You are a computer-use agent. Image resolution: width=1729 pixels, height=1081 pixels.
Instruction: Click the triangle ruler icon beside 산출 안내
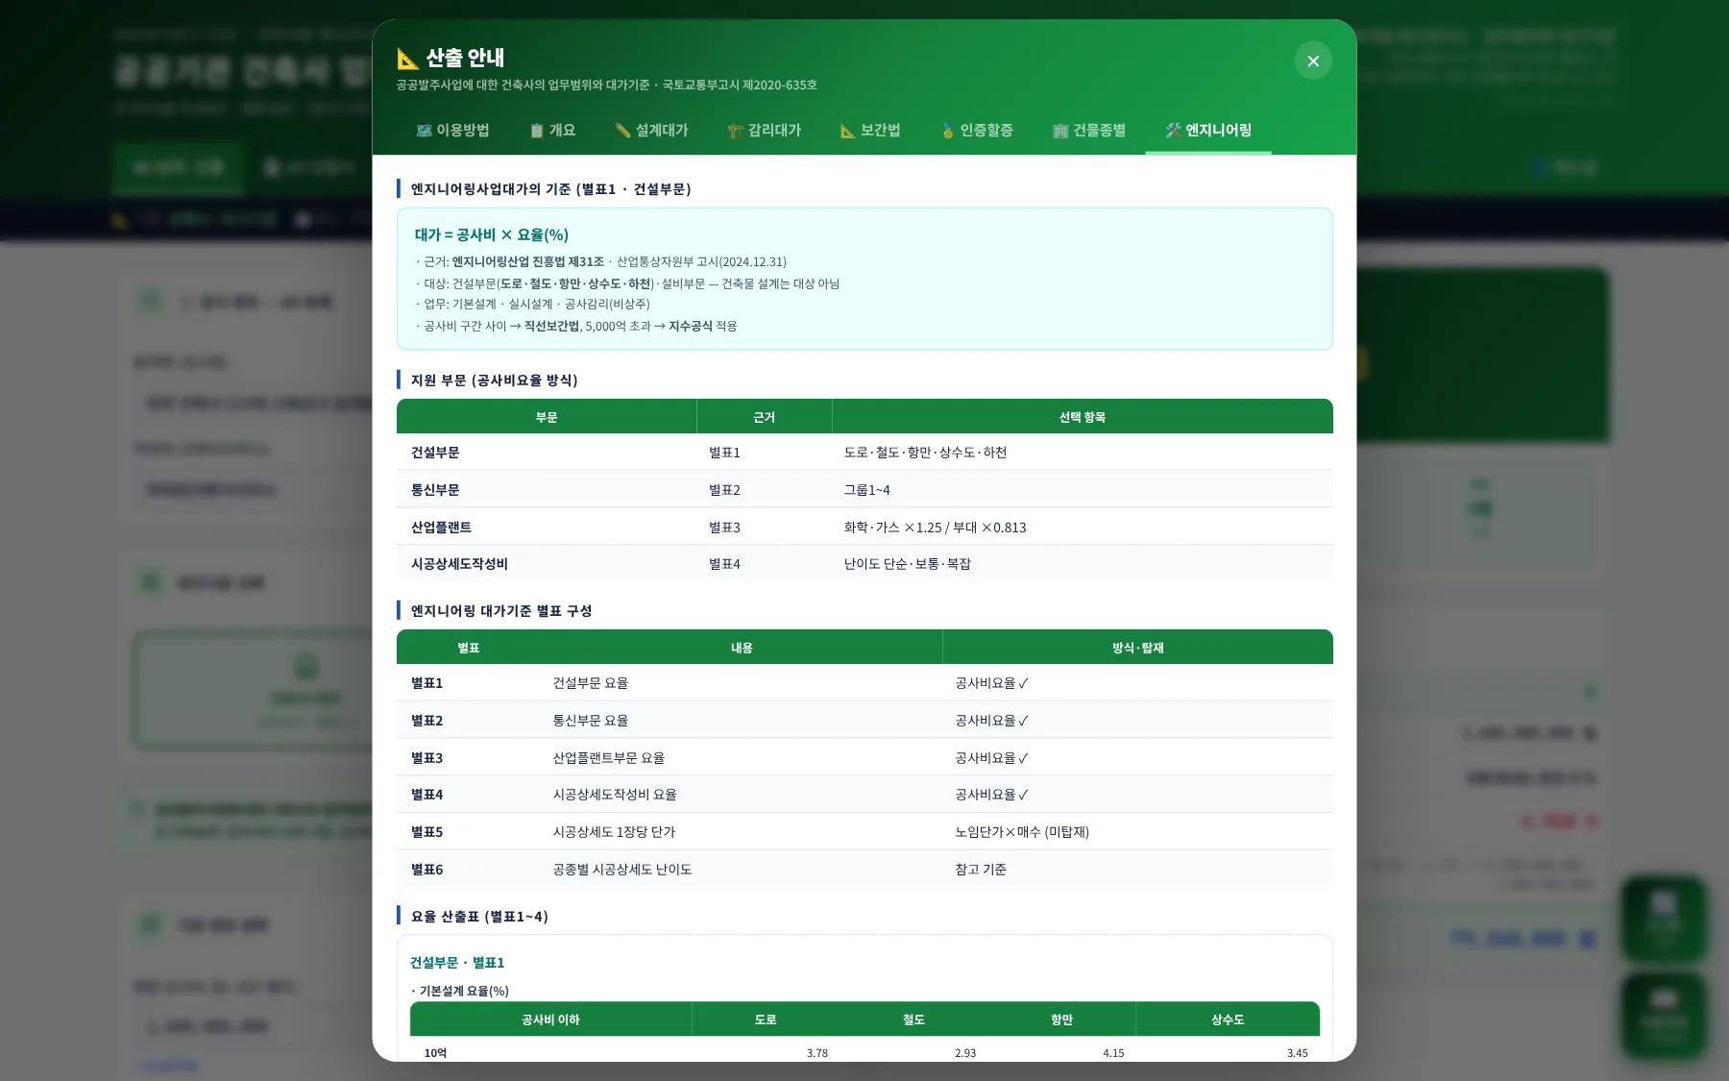(x=408, y=59)
